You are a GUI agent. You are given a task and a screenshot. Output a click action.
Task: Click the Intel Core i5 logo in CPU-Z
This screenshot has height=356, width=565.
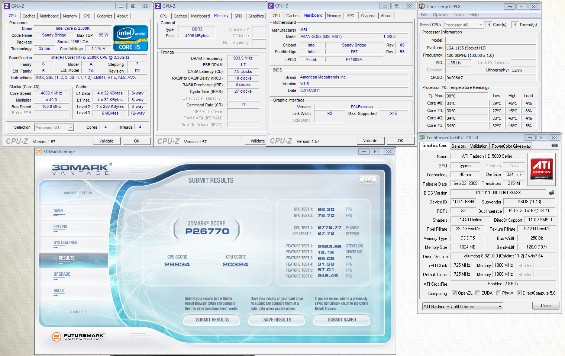130,38
